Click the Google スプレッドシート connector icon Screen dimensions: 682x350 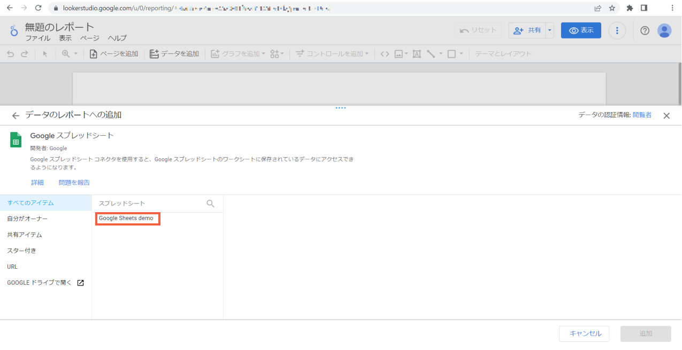coord(15,139)
